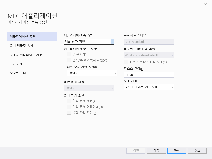This screenshot has height=159, width=212.
Task: Click the 이전 button
Action: click(x=136, y=151)
